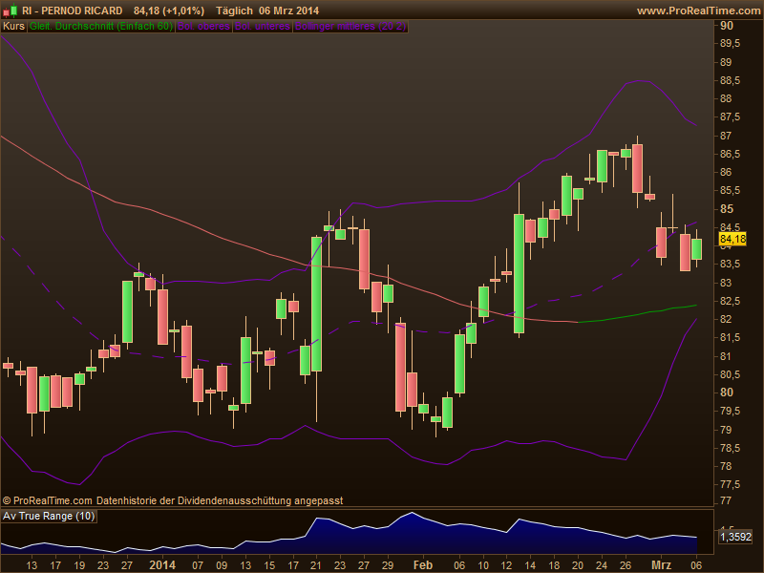Image resolution: width=764 pixels, height=573 pixels.
Task: Select Gleit. Durchschnitt (Einfach 60) legend label
Action: pos(101,26)
